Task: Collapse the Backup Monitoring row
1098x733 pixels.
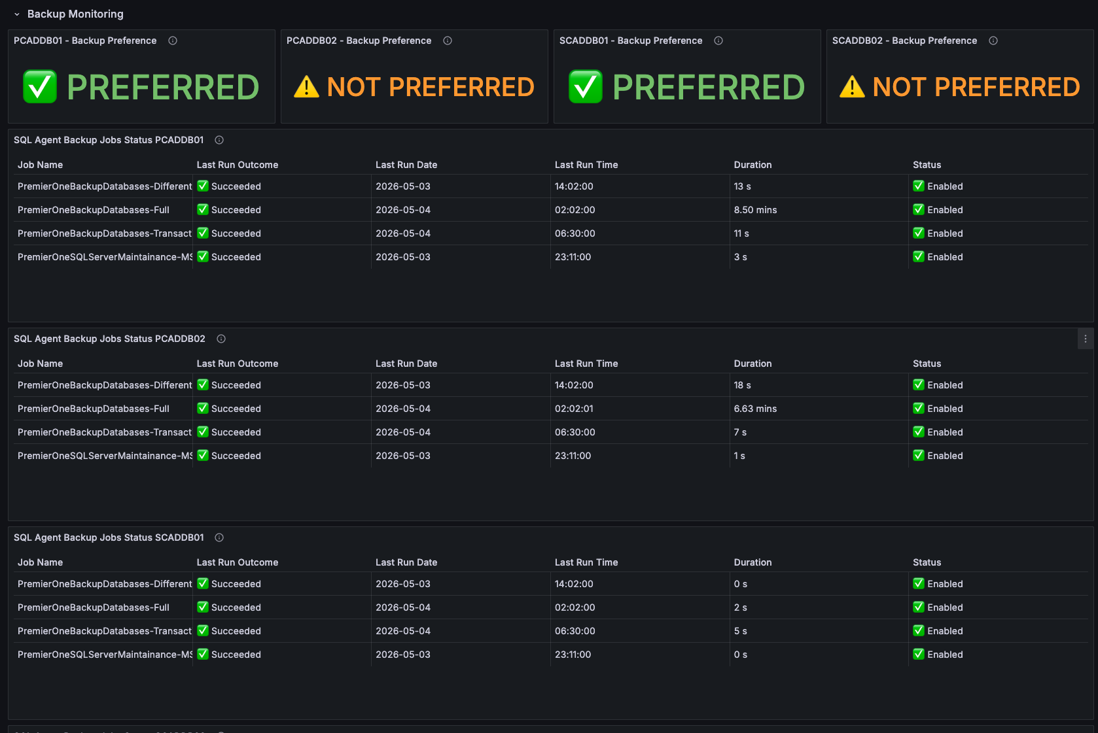Action: tap(17, 14)
